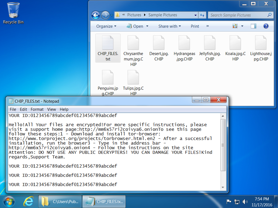Click the Refresh button beside address bar
This screenshot has height=208, width=278.
(x=202, y=15)
